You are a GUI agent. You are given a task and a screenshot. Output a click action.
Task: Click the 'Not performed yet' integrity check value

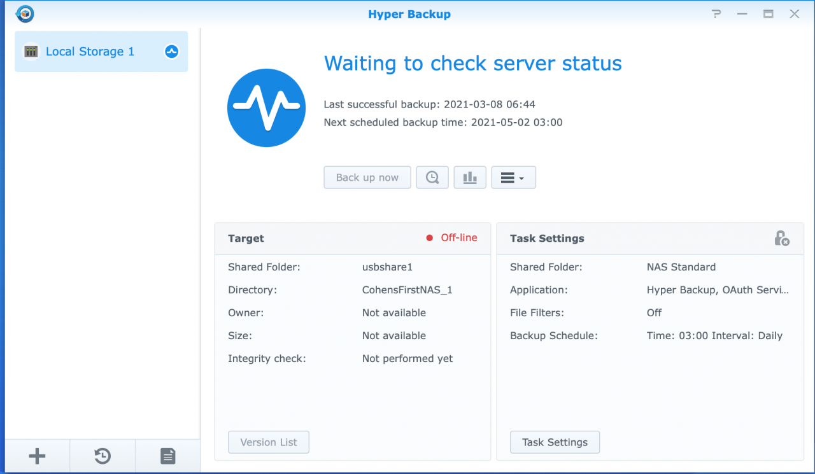tap(407, 359)
